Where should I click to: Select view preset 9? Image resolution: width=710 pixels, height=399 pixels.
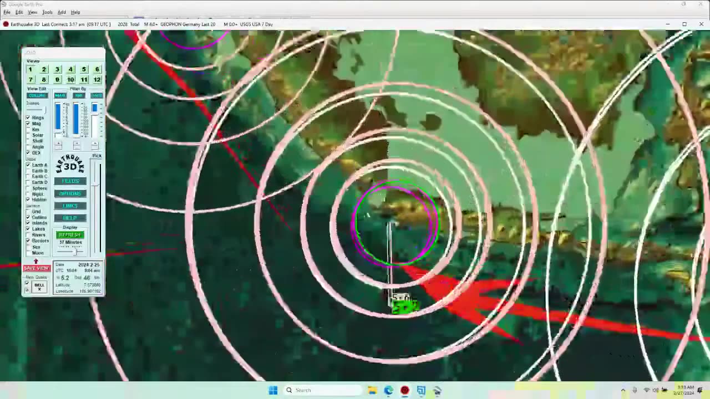pos(57,80)
